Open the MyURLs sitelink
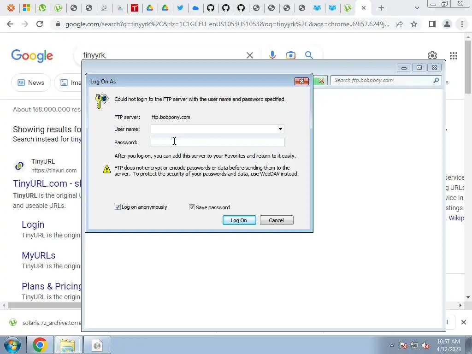 pos(39,255)
